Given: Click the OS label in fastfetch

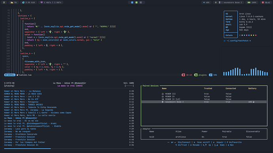Looking at the screenshot, I should (227, 14).
